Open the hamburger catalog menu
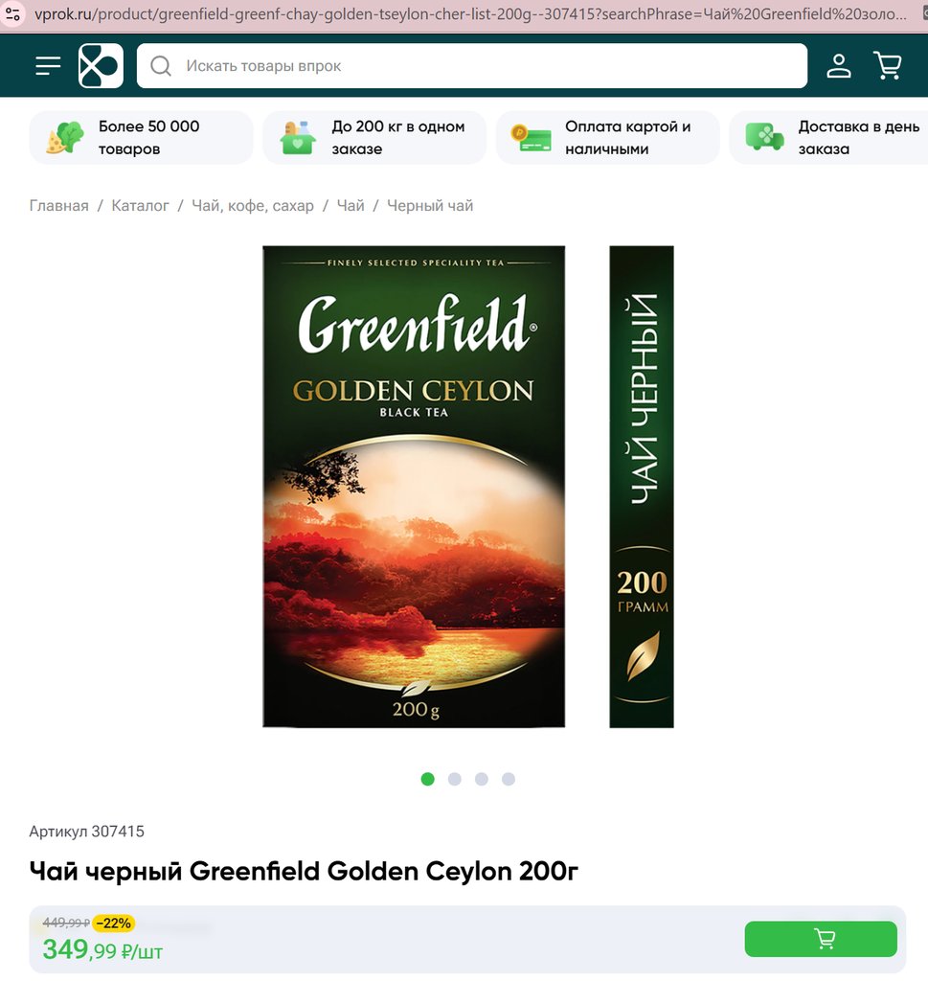The image size is (928, 981). pyautogui.click(x=48, y=66)
